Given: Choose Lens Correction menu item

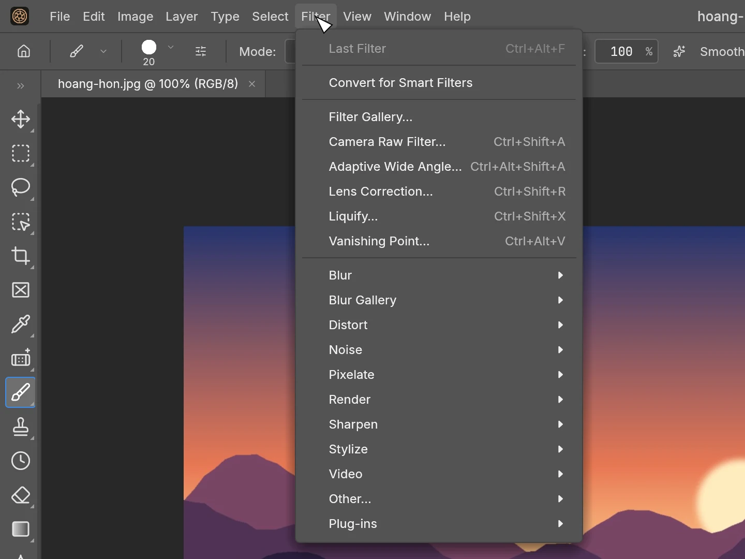Looking at the screenshot, I should 439,192.
